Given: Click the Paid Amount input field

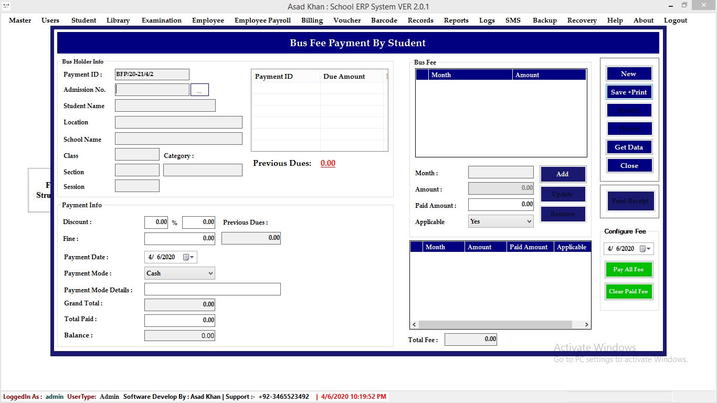Looking at the screenshot, I should point(500,205).
